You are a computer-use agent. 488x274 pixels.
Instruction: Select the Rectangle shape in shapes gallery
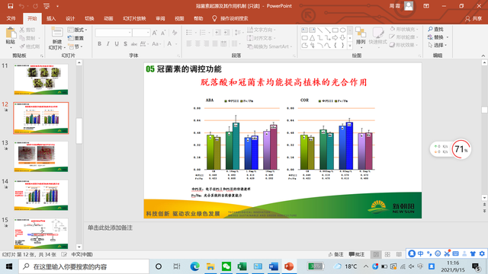[335, 30]
